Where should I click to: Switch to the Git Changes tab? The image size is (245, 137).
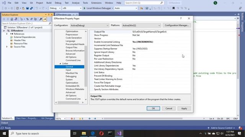(47, 118)
